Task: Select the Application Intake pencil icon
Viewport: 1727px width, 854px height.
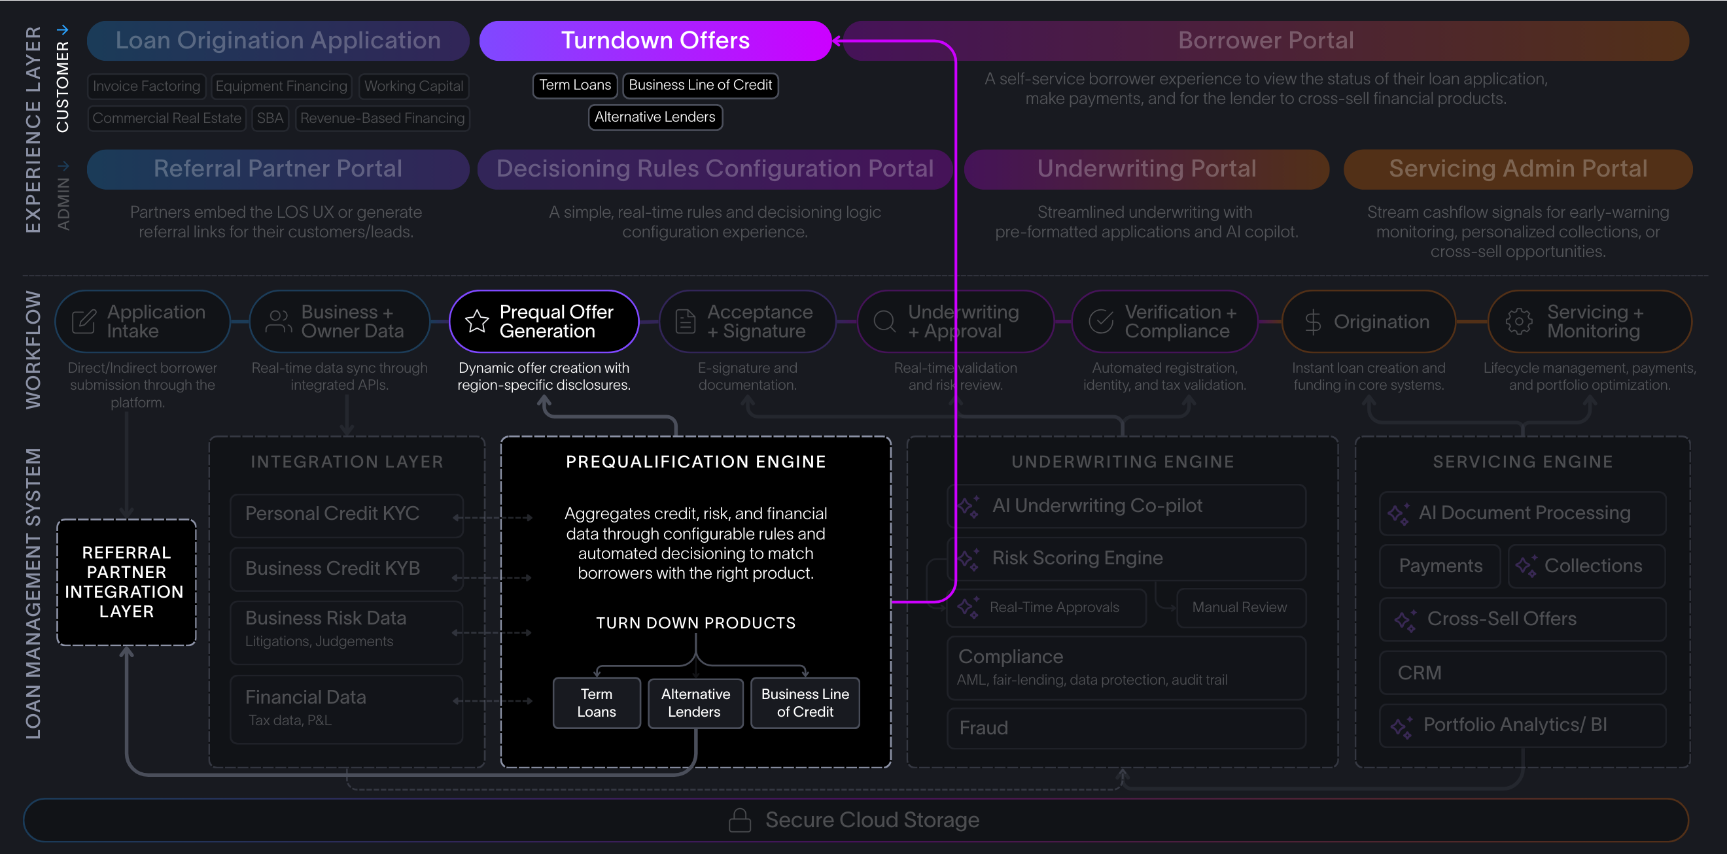Action: coord(82,321)
